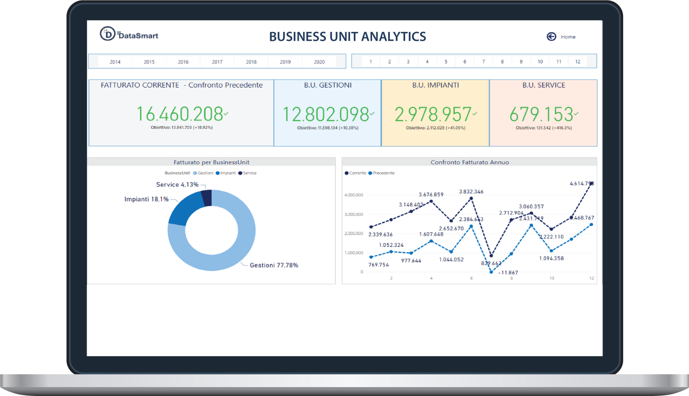Image resolution: width=689 pixels, height=396 pixels.
Task: Select year 2014 in the slicer
Action: point(115,62)
